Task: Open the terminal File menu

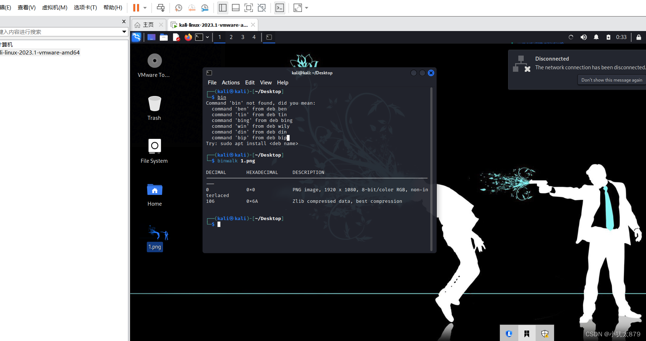Action: click(212, 83)
